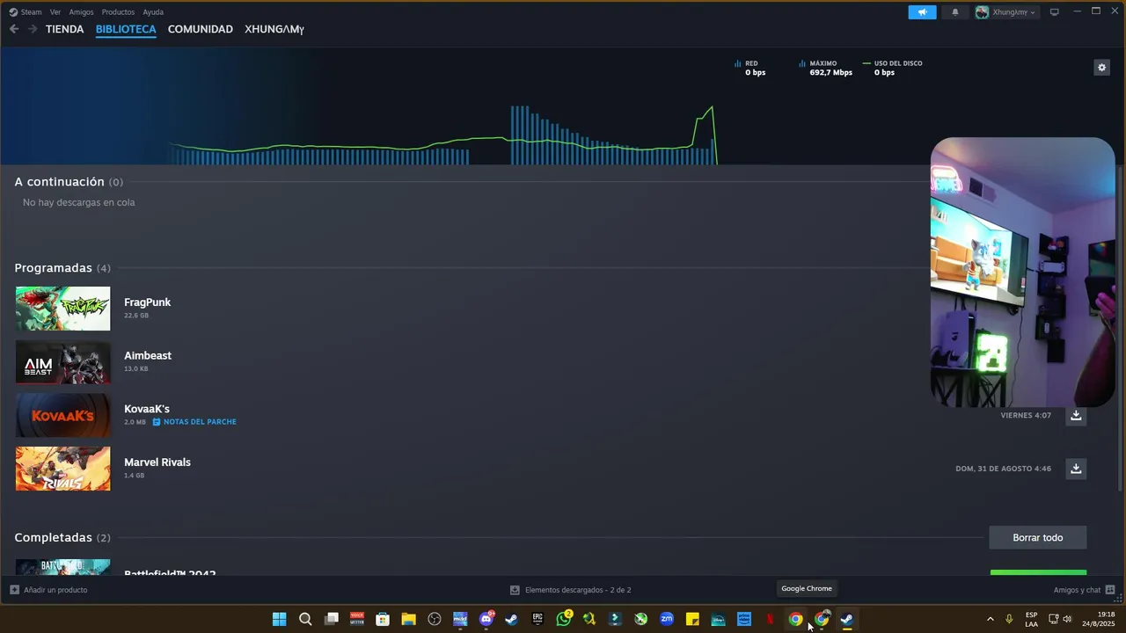Open Zoom from the taskbar
1126x633 pixels.
[x=667, y=619]
